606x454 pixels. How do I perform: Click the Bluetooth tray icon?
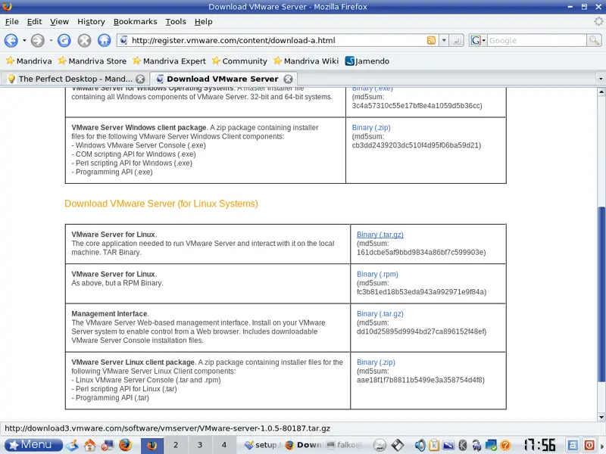click(463, 445)
